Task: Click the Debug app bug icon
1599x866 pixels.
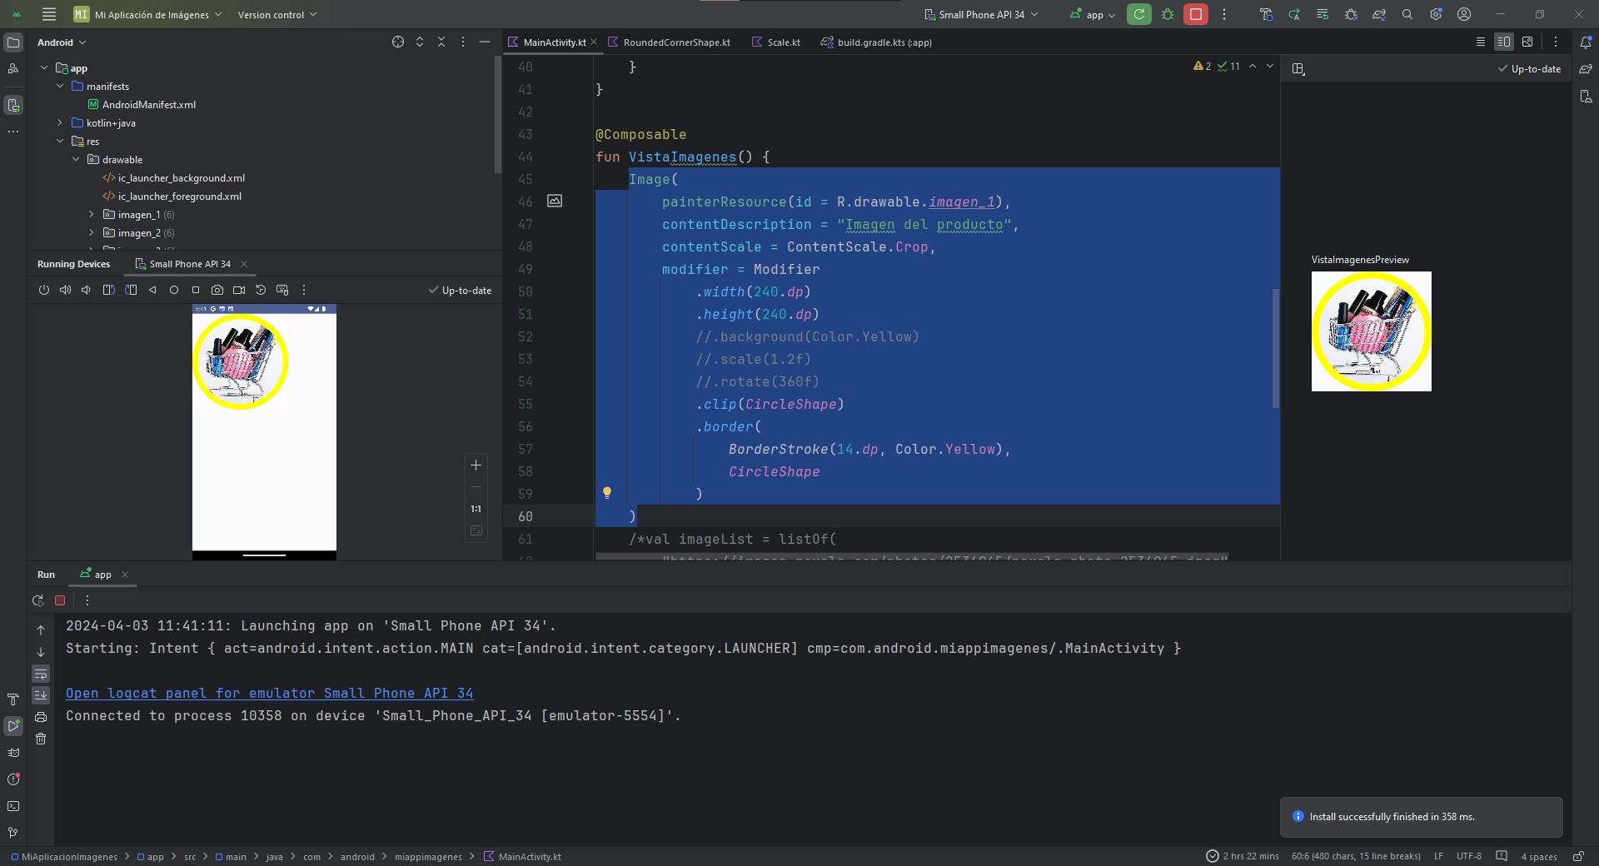Action: (x=1168, y=14)
